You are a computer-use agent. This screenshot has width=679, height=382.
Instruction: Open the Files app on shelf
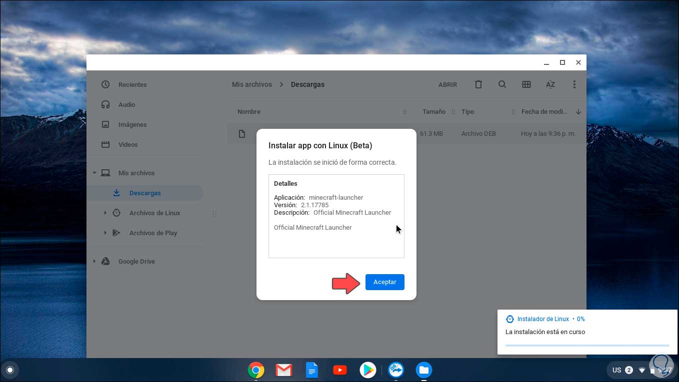(x=424, y=370)
